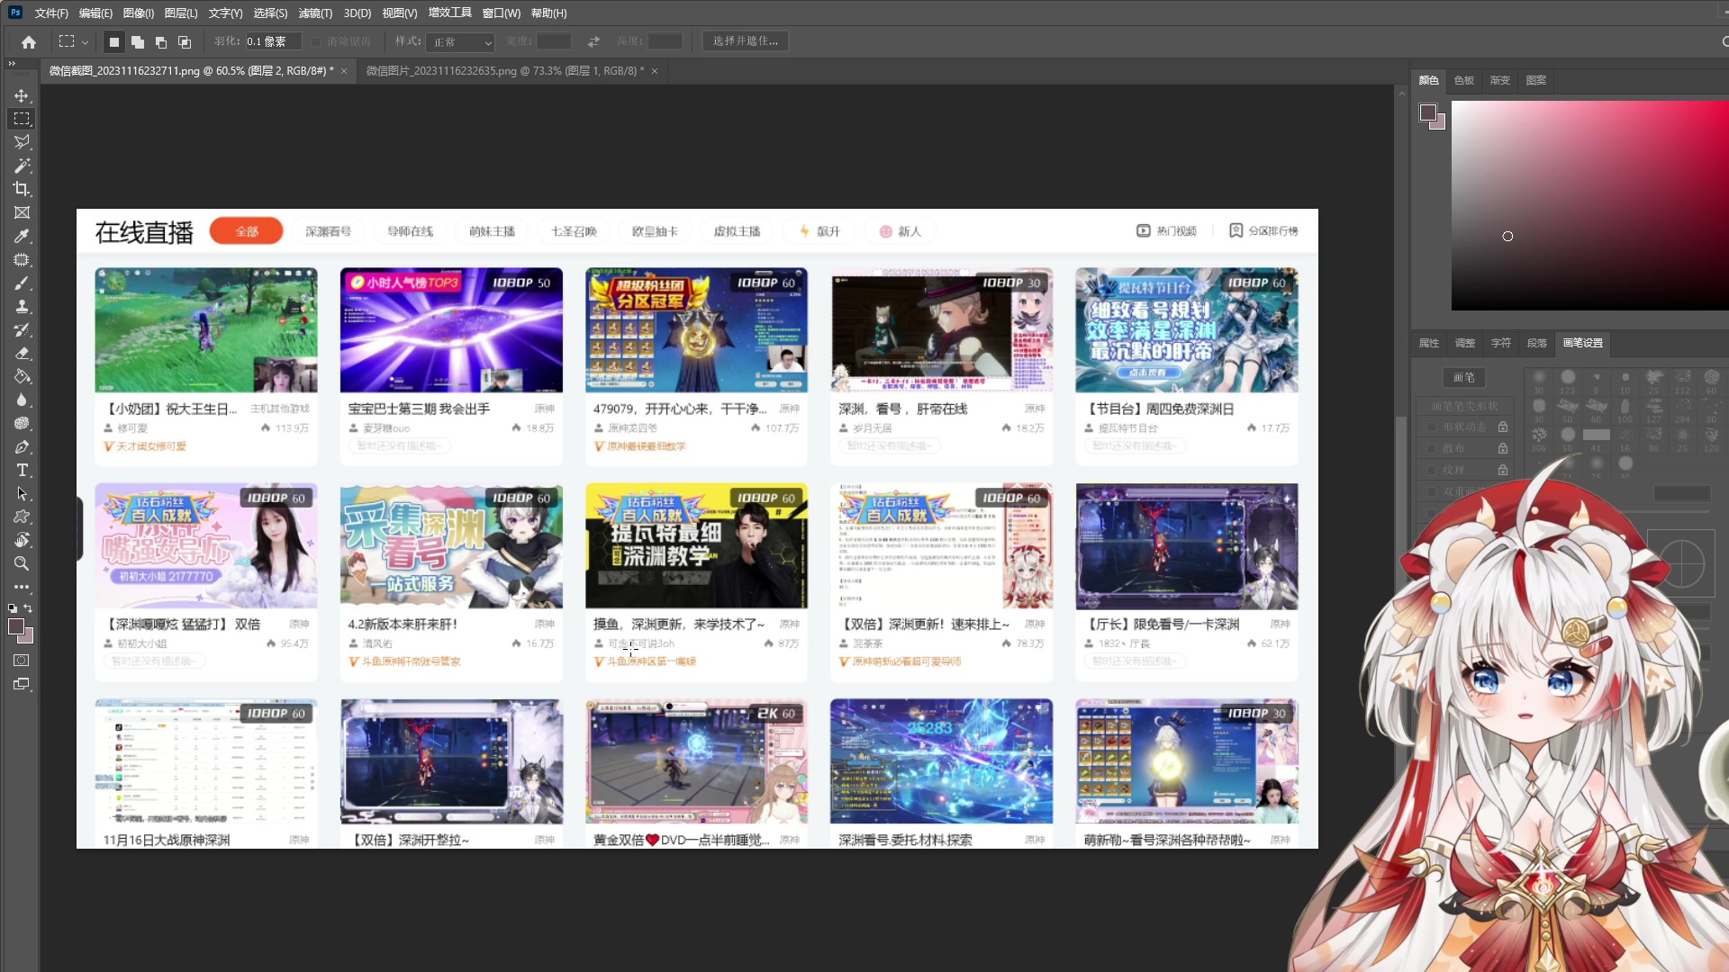Change the screen mode icon
Viewport: 1729px width, 972px height.
click(22, 684)
